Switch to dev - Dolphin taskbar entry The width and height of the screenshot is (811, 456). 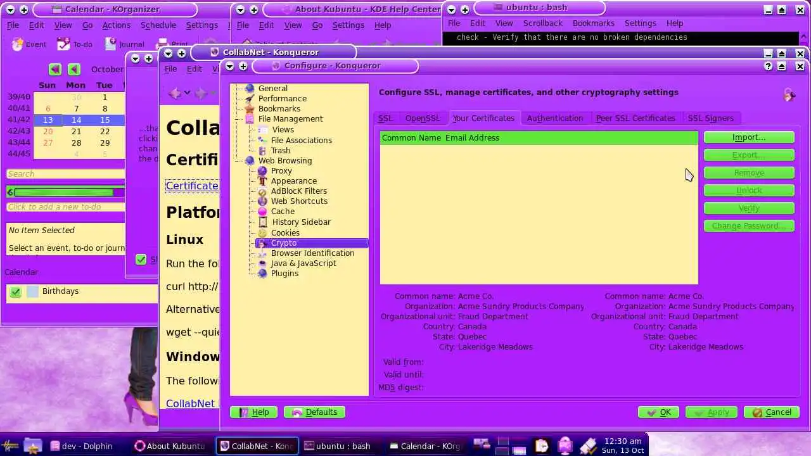point(81,446)
